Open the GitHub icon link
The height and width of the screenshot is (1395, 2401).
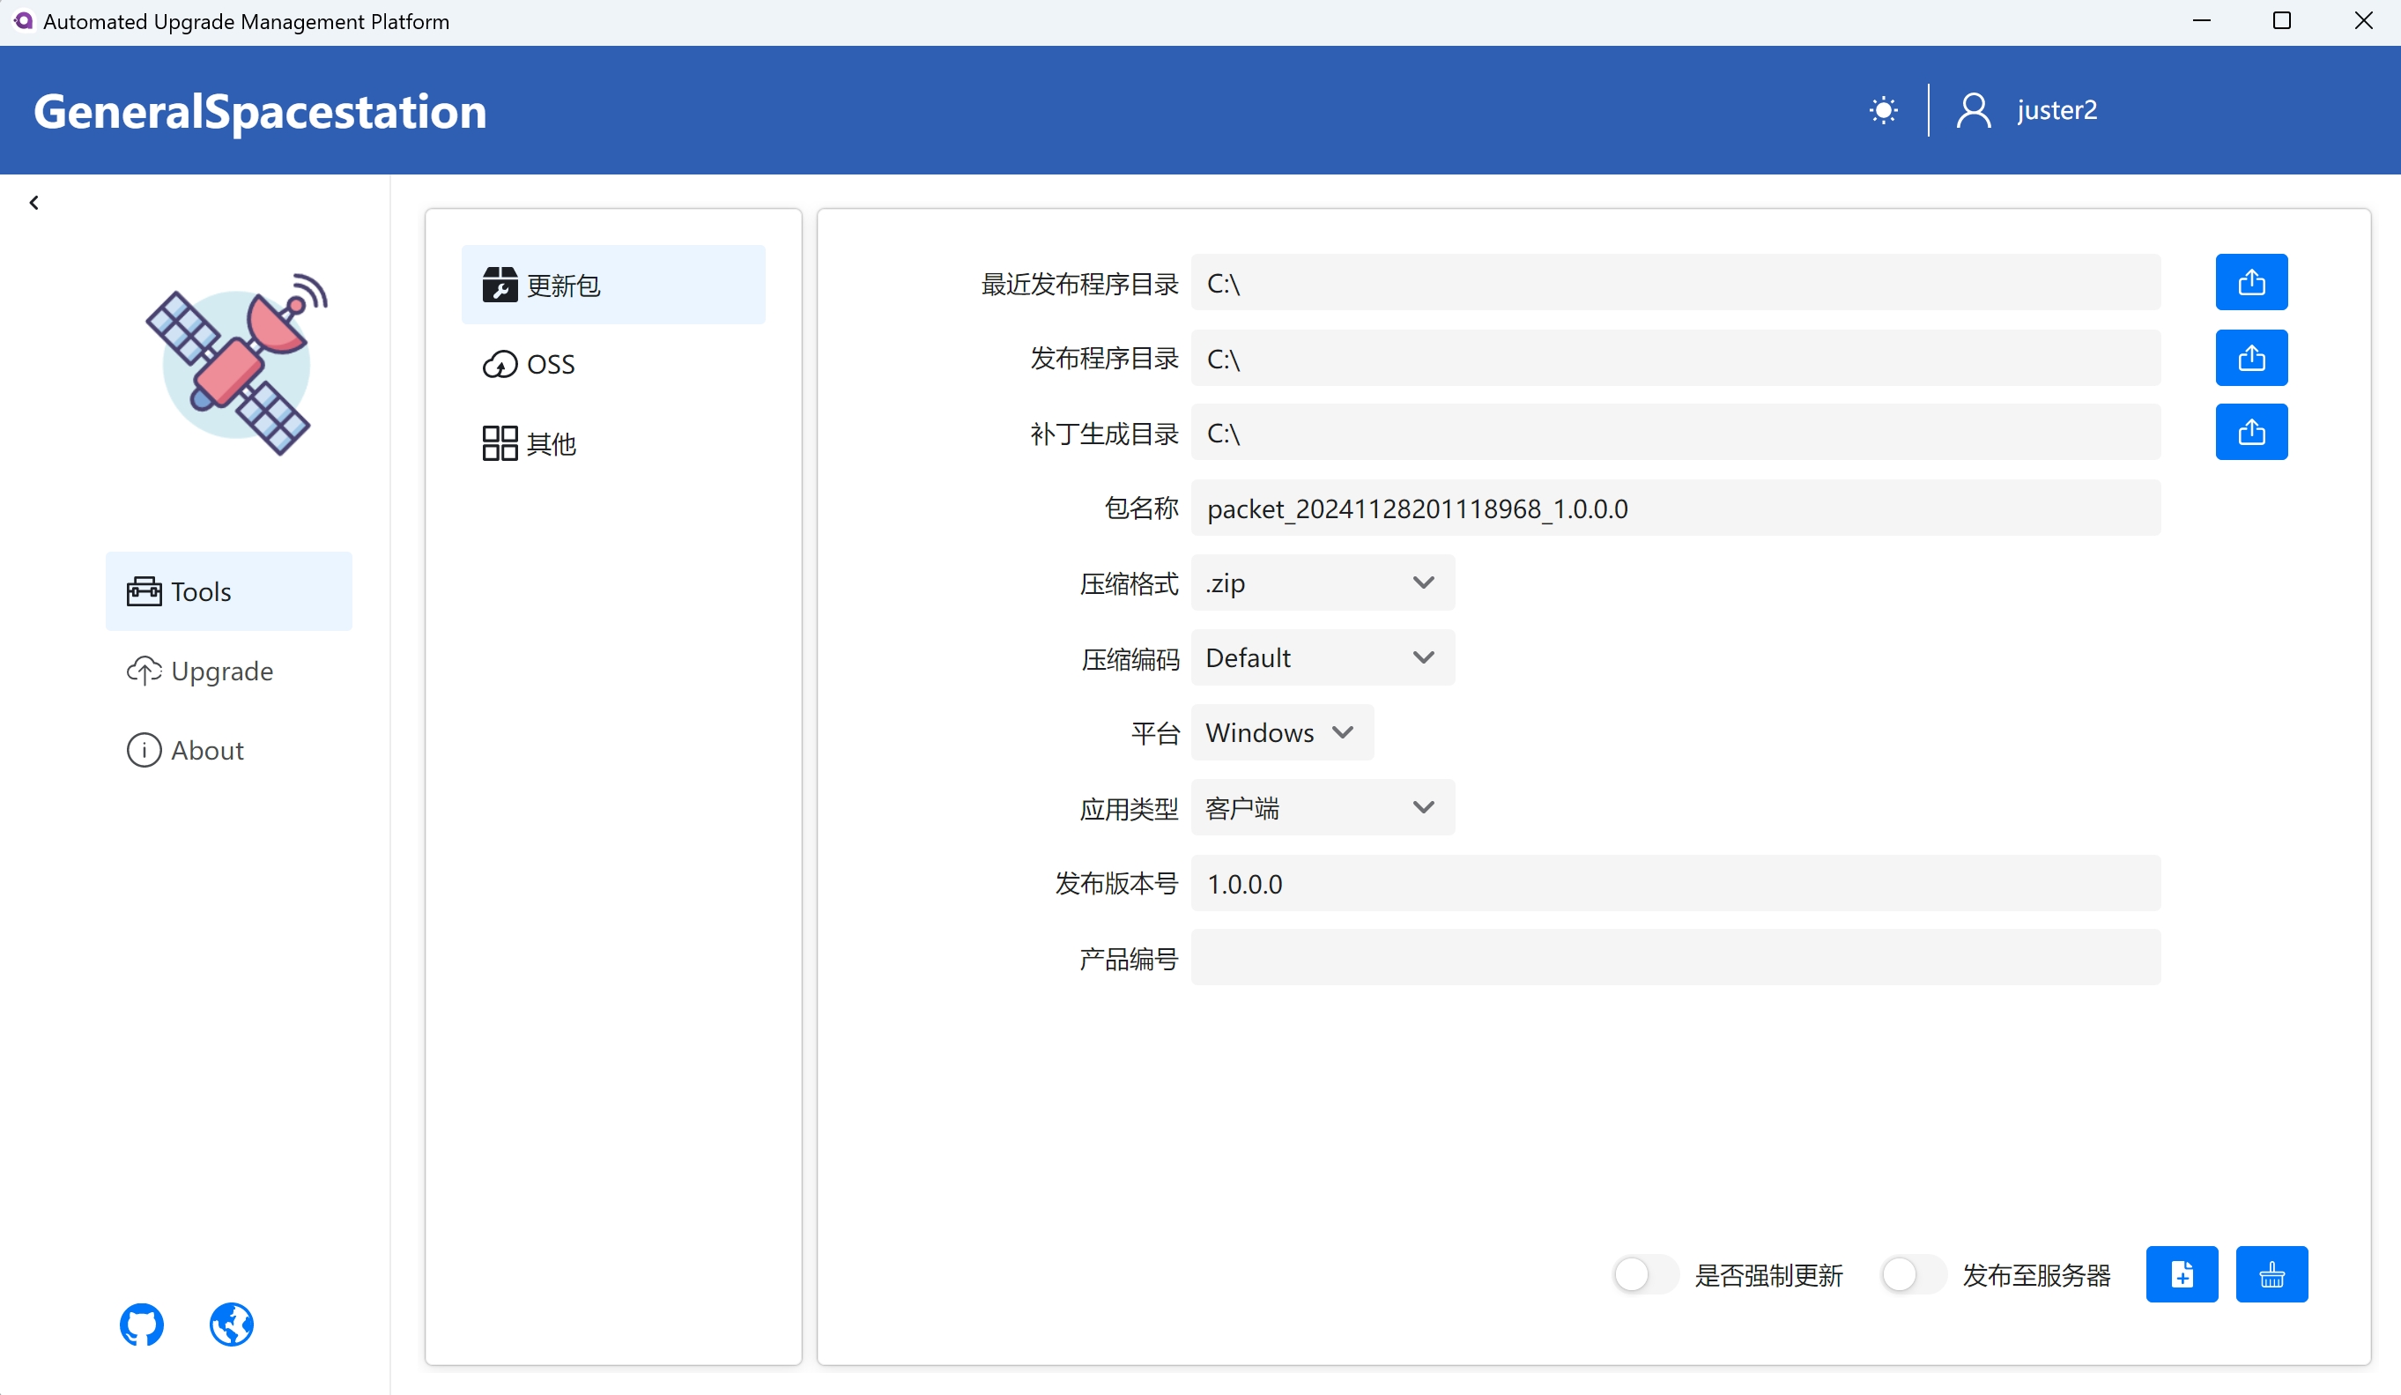142,1324
